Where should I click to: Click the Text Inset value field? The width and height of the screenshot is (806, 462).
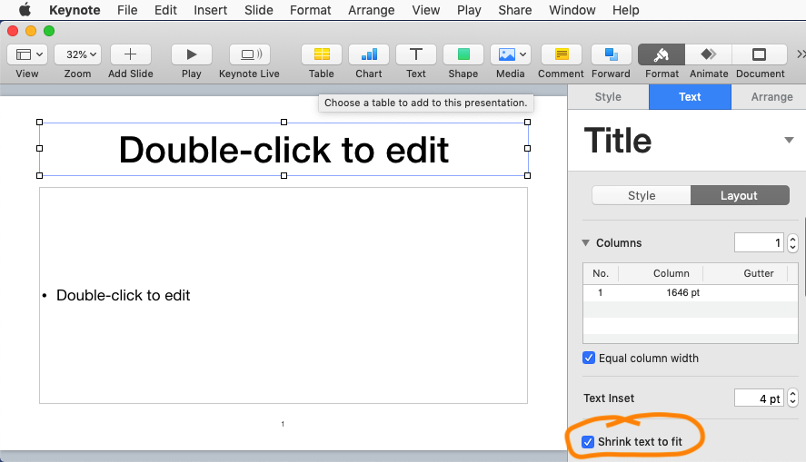759,398
